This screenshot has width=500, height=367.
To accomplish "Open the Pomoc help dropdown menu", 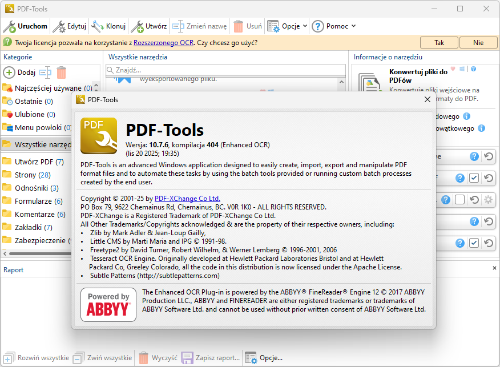I will click(333, 26).
